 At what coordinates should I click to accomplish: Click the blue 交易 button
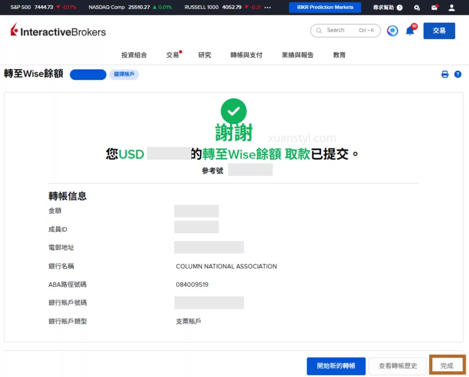coord(439,31)
